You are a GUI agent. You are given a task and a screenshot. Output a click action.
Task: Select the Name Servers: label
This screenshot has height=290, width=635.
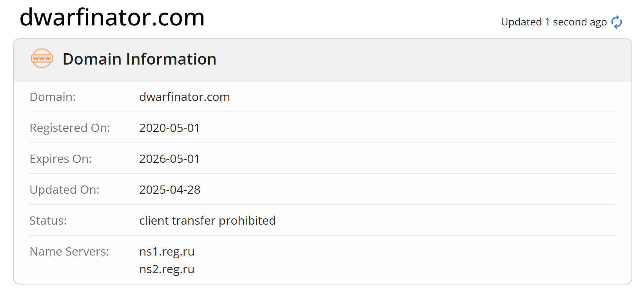pos(69,251)
